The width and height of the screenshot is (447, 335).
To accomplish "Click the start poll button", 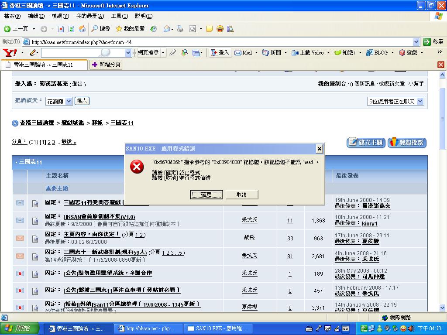I will click(x=407, y=143).
